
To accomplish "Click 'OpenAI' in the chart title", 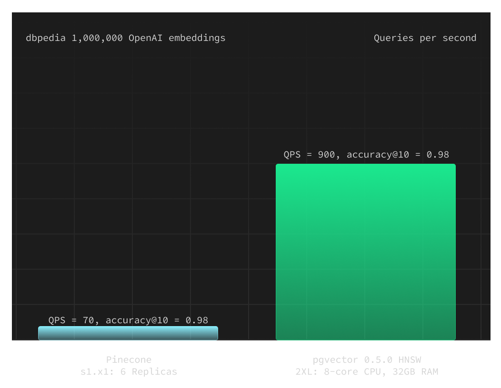I will click(146, 38).
